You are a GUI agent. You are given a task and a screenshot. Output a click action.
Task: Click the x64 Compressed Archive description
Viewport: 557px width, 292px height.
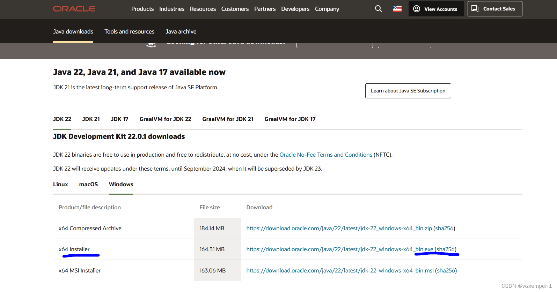point(90,228)
